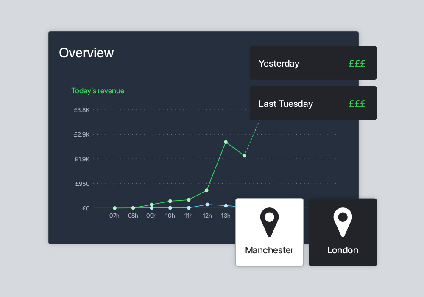Open the London location card
This screenshot has height=297, width=424.
(x=343, y=233)
